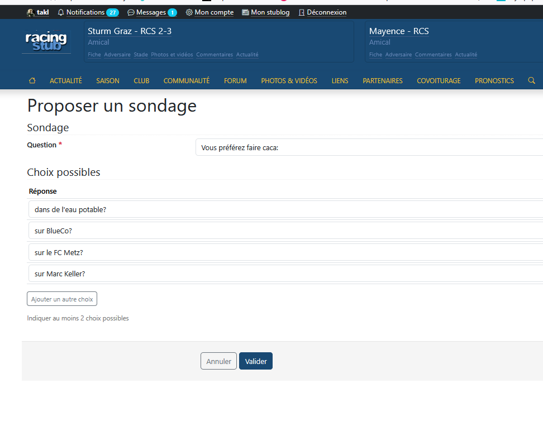Open the Notifications link

[85, 12]
